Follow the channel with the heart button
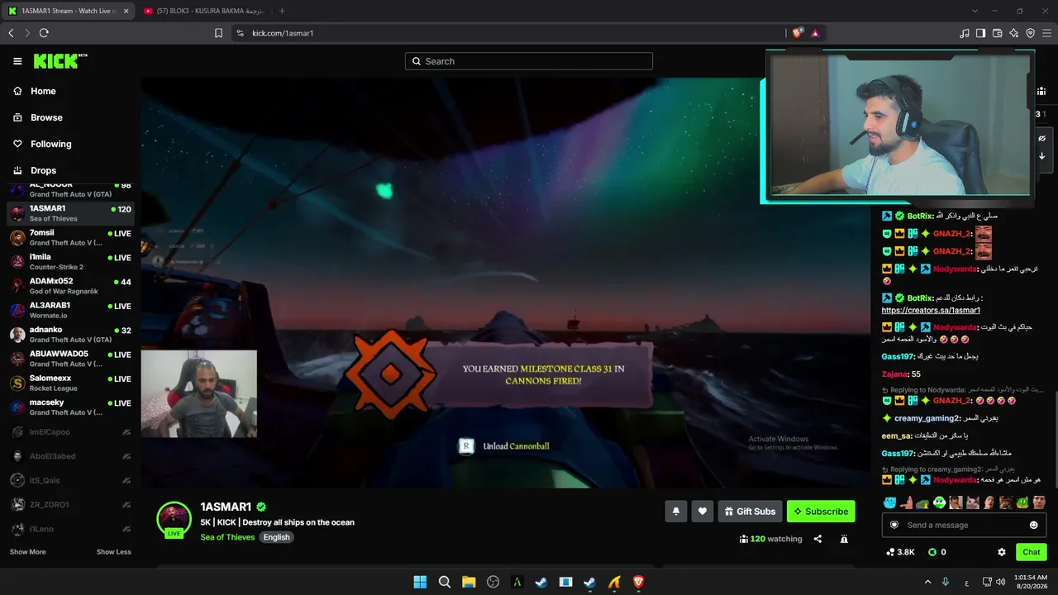 pyautogui.click(x=702, y=512)
